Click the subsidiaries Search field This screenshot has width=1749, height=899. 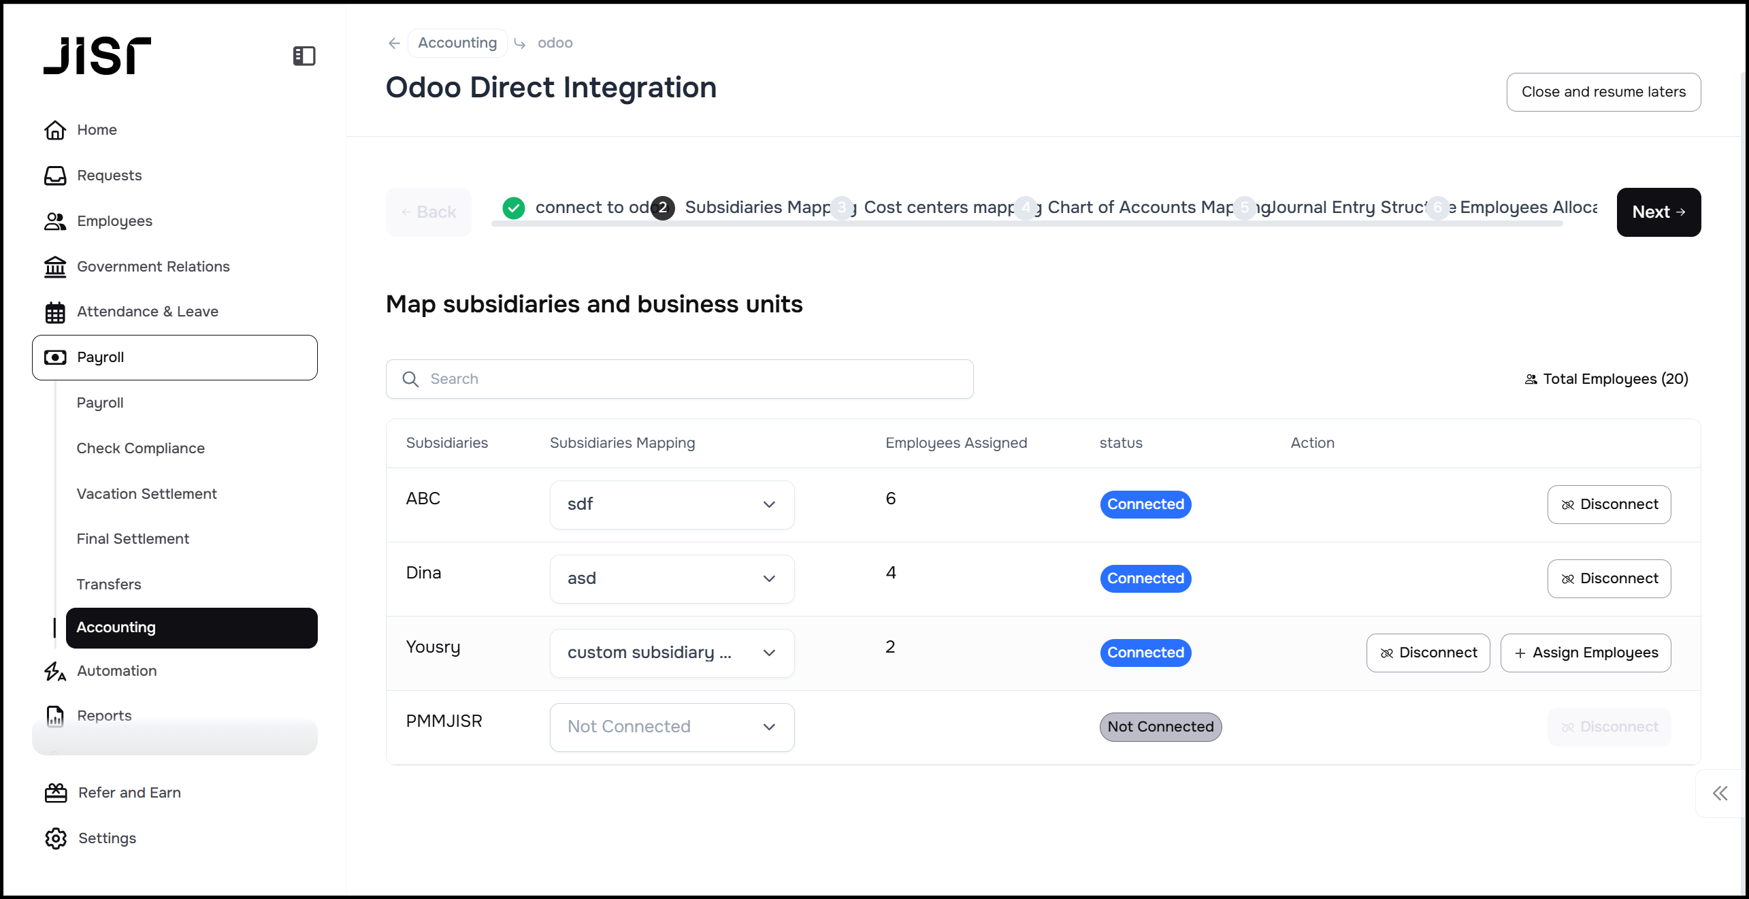pos(681,379)
